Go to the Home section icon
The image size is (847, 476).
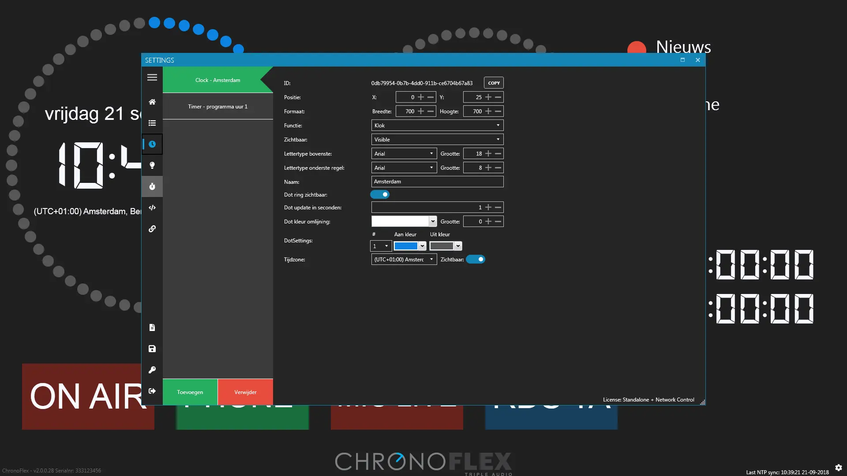tap(152, 102)
